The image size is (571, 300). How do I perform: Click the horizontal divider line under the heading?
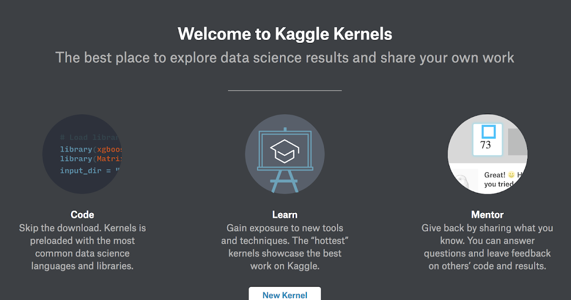tap(285, 90)
